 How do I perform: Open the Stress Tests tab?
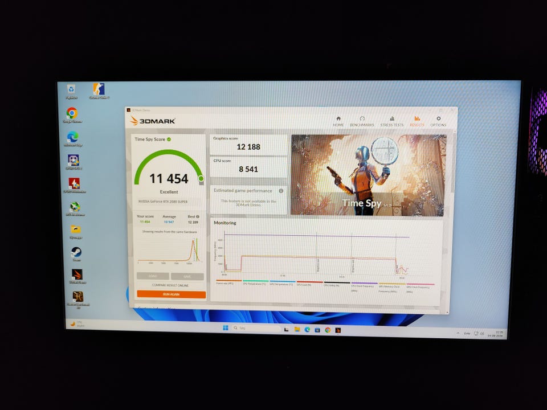click(392, 121)
